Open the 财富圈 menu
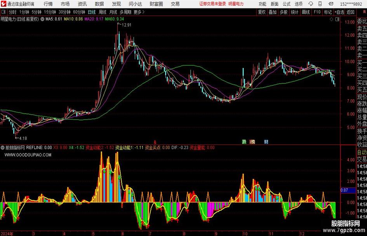 (156, 4)
